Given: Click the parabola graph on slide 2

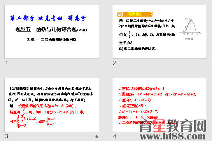Looking at the screenshot, I should click(x=189, y=27).
